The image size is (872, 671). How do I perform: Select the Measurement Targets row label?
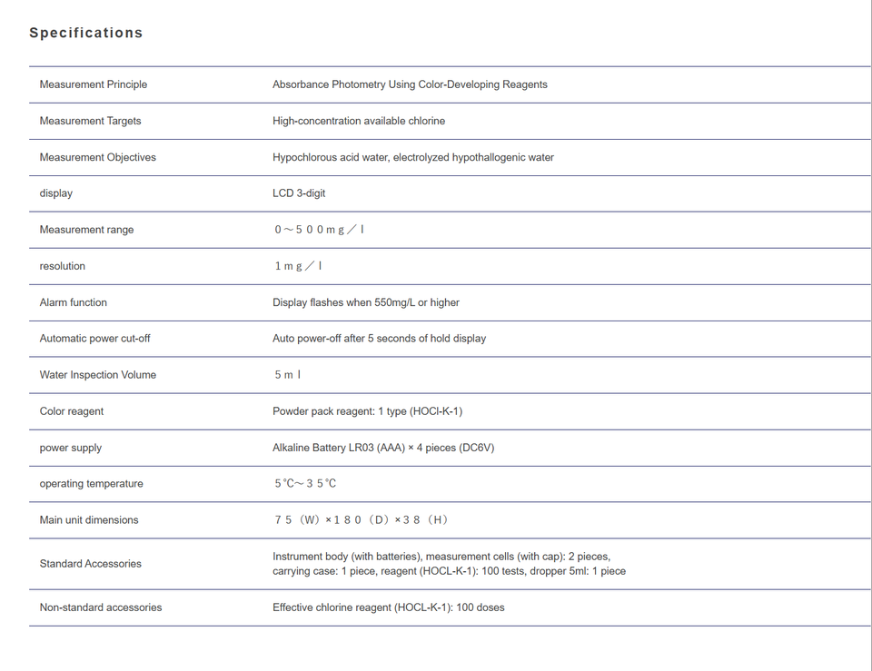[x=90, y=121]
